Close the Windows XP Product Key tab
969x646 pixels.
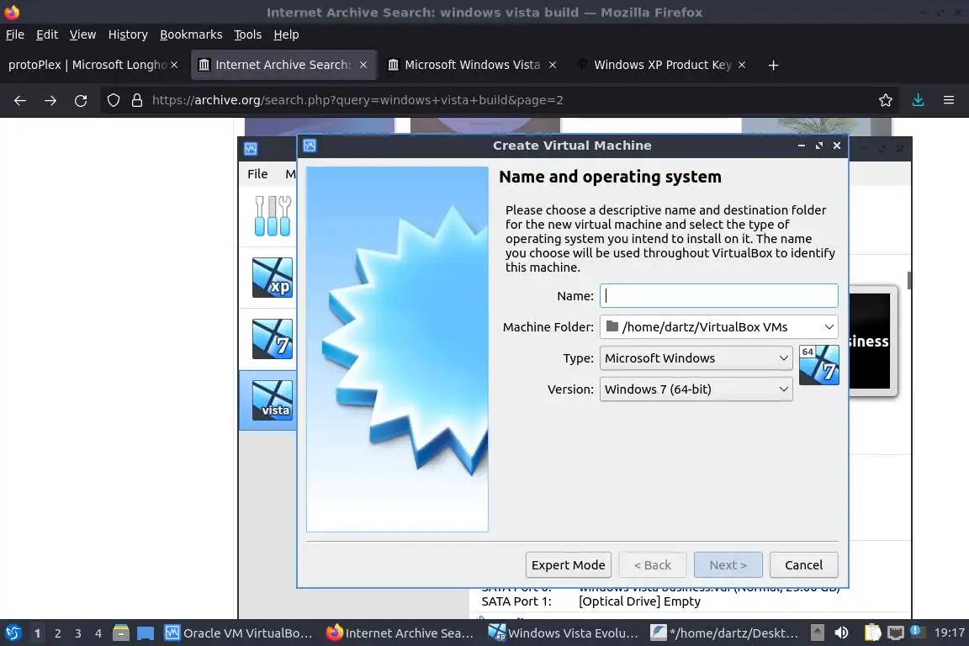(x=742, y=65)
